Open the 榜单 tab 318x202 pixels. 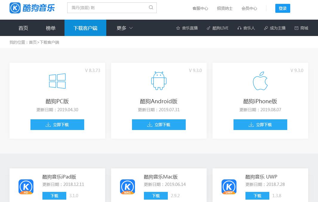(51, 28)
